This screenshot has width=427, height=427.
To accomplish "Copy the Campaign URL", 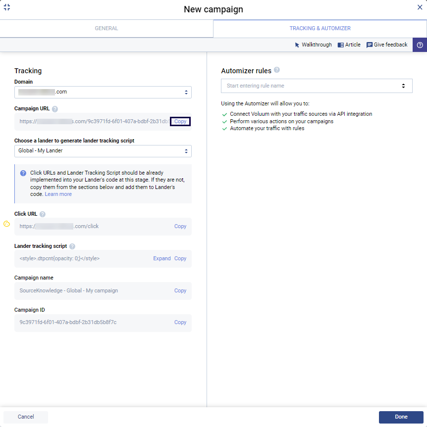I will (x=180, y=122).
